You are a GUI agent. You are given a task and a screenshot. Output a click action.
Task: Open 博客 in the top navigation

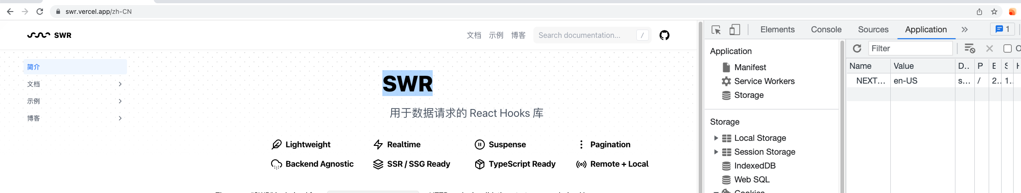click(x=518, y=35)
